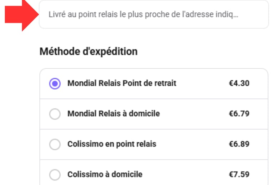Image resolution: width=277 pixels, height=185 pixels.
Task: Click the word 'Livré' in the delivery field
Action: pos(55,15)
